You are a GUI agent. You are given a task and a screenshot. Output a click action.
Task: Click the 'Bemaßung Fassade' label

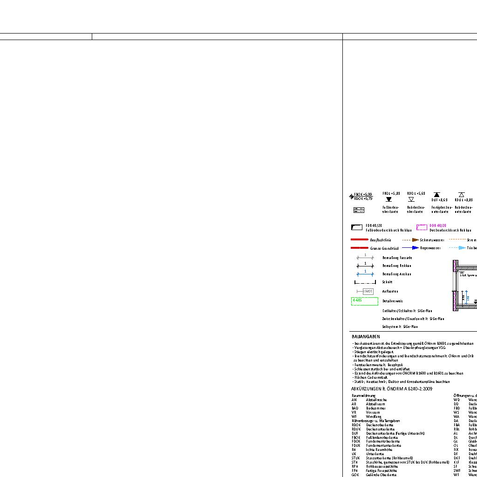click(397, 258)
